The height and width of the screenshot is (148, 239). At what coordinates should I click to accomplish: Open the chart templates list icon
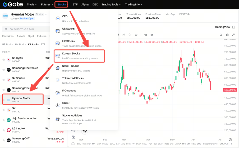pyautogui.click(x=136, y=35)
